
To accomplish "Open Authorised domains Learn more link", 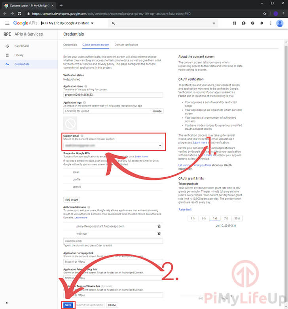I will click(x=81, y=218).
